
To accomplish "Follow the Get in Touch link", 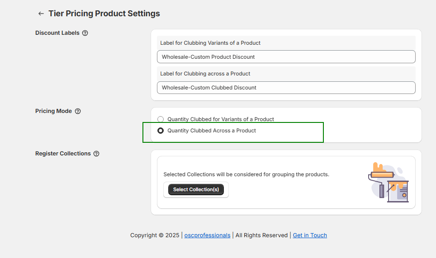I will [x=310, y=235].
